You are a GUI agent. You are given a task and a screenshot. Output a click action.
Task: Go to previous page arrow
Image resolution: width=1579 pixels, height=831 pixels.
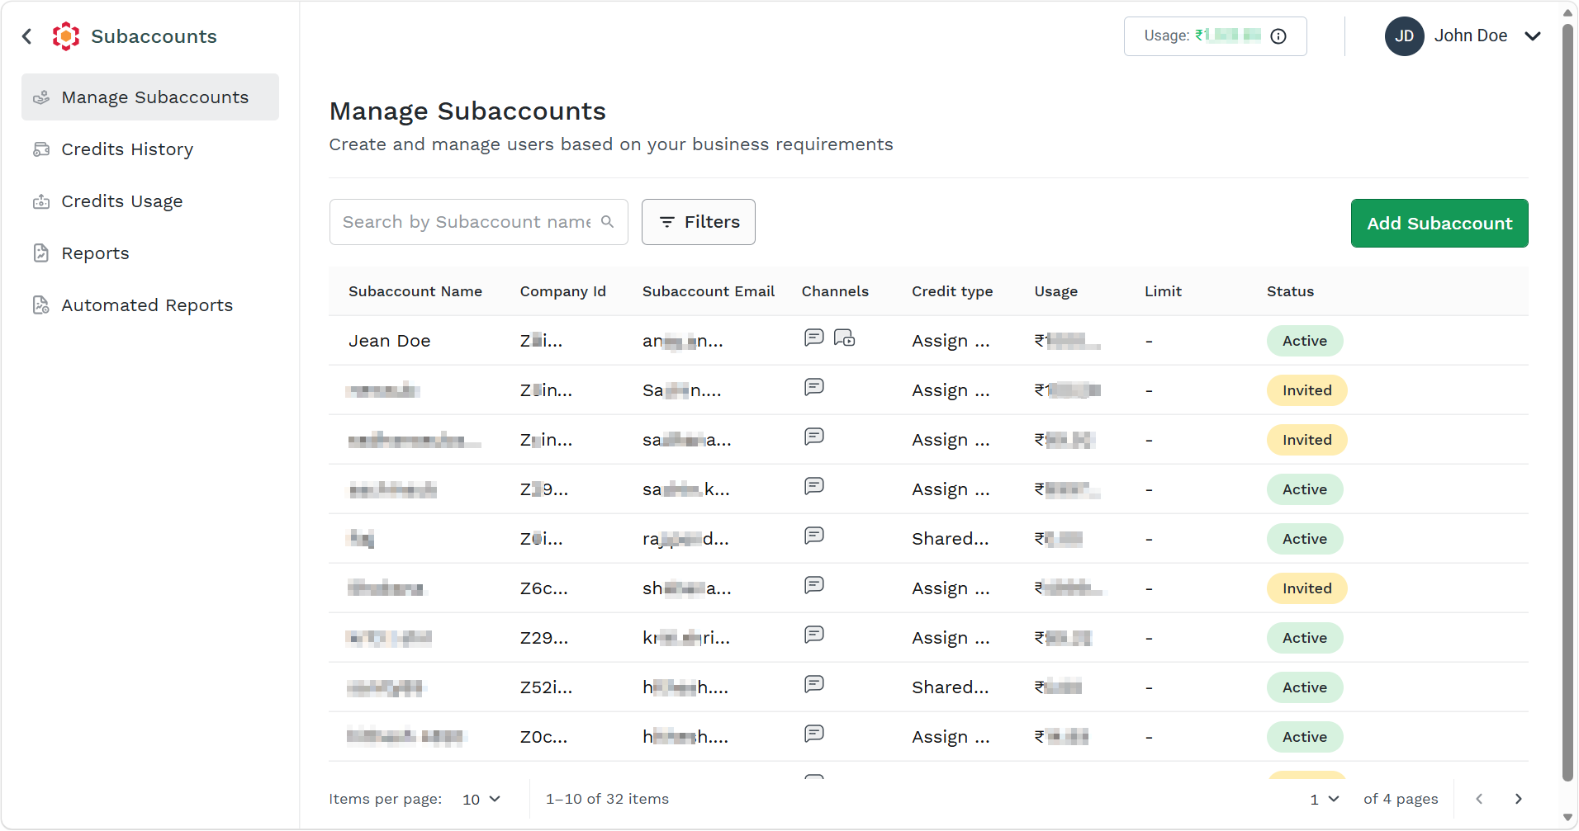pyautogui.click(x=1479, y=799)
